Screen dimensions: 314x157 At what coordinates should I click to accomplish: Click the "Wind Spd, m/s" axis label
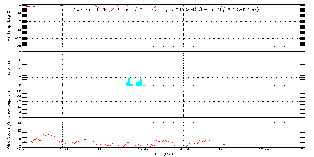[x=9, y=134]
